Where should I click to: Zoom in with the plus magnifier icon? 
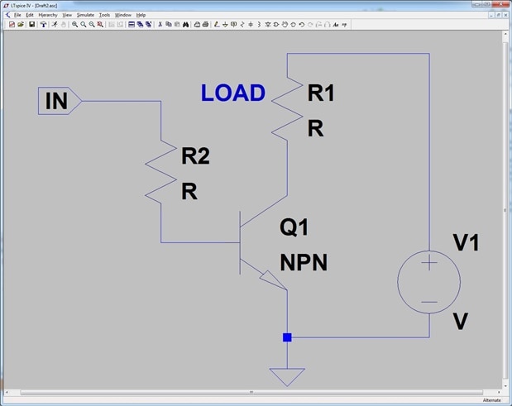point(74,25)
